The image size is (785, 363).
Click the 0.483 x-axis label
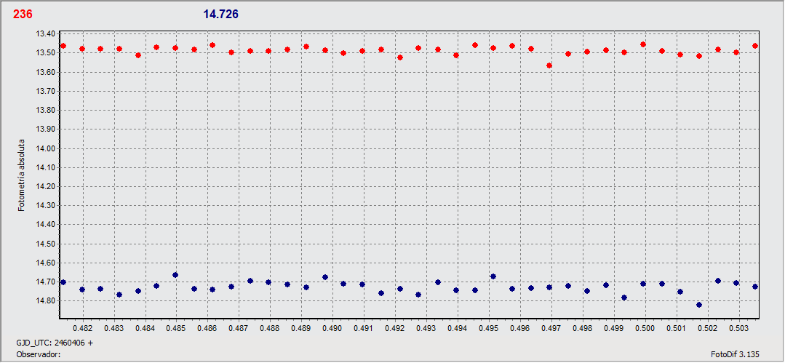[113, 329]
